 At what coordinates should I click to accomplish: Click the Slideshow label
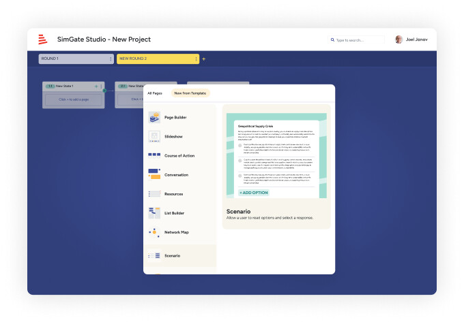(x=173, y=137)
